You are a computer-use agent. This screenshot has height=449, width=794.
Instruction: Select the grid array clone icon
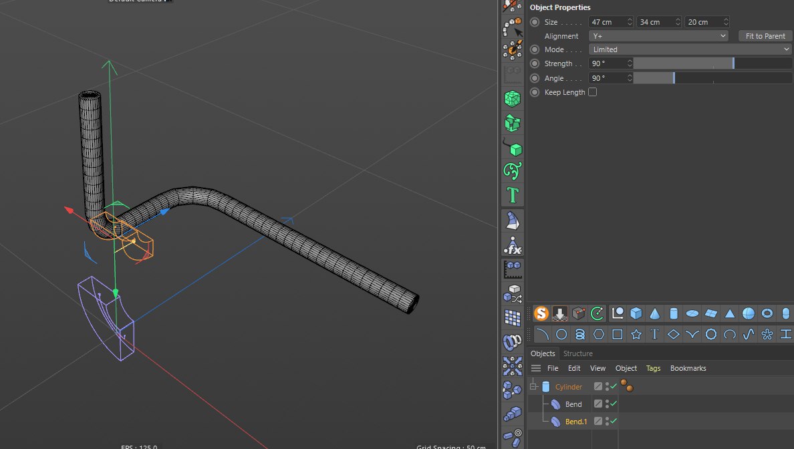tap(513, 318)
